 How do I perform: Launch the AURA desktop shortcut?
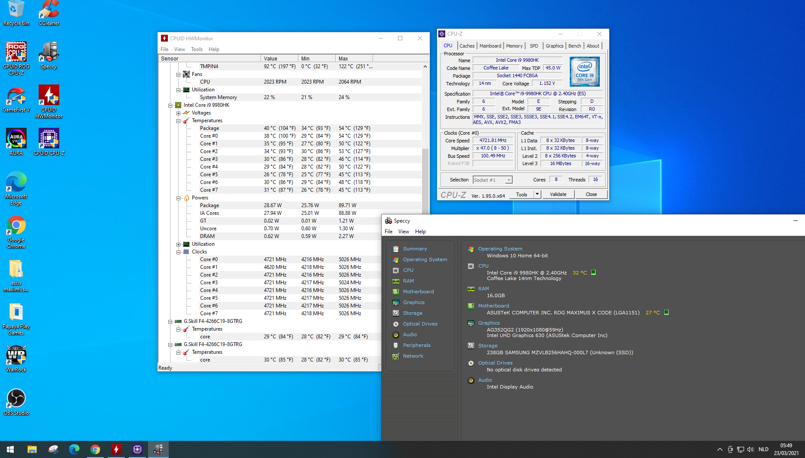click(16, 142)
